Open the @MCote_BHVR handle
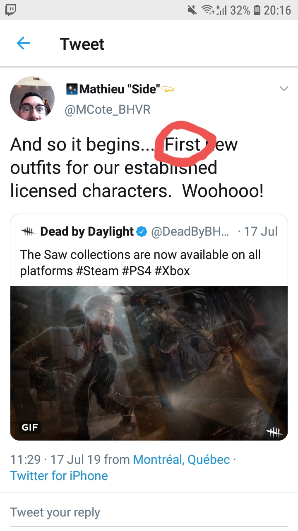Image resolution: width=298 pixels, height=531 pixels. (x=108, y=110)
